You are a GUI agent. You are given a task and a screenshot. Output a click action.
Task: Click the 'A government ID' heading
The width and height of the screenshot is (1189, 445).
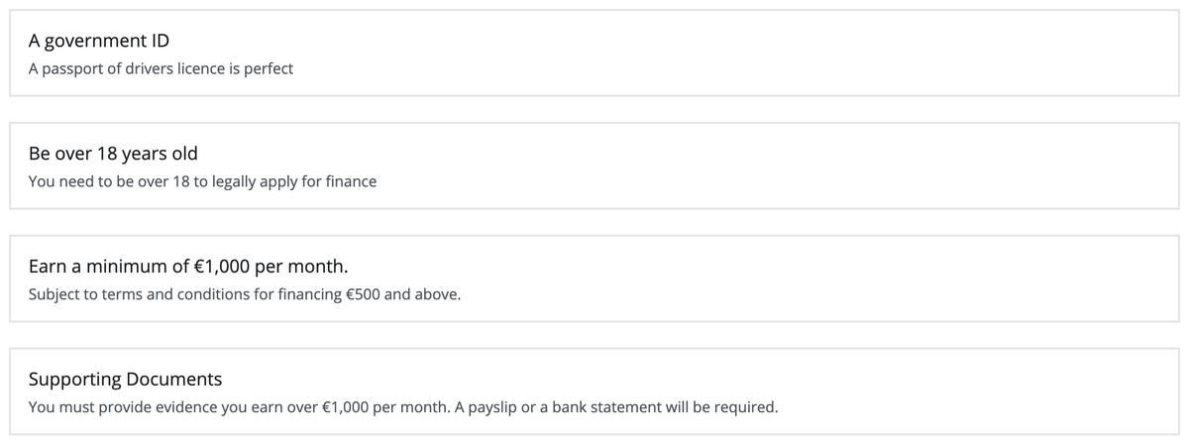(99, 42)
